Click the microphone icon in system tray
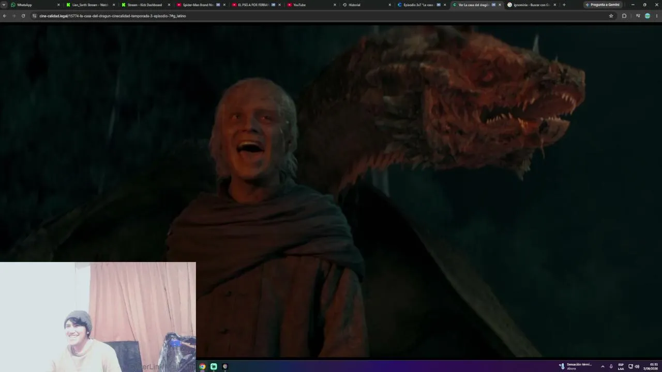This screenshot has height=372, width=662. (x=611, y=366)
